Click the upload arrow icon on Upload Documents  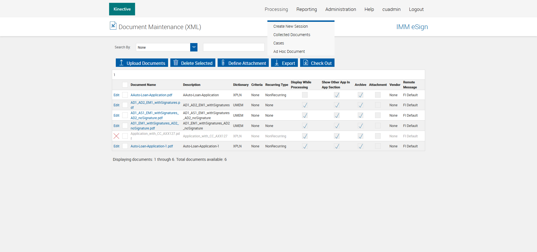[121, 63]
